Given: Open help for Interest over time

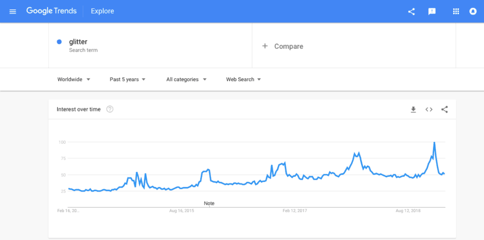Looking at the screenshot, I should pyautogui.click(x=110, y=109).
